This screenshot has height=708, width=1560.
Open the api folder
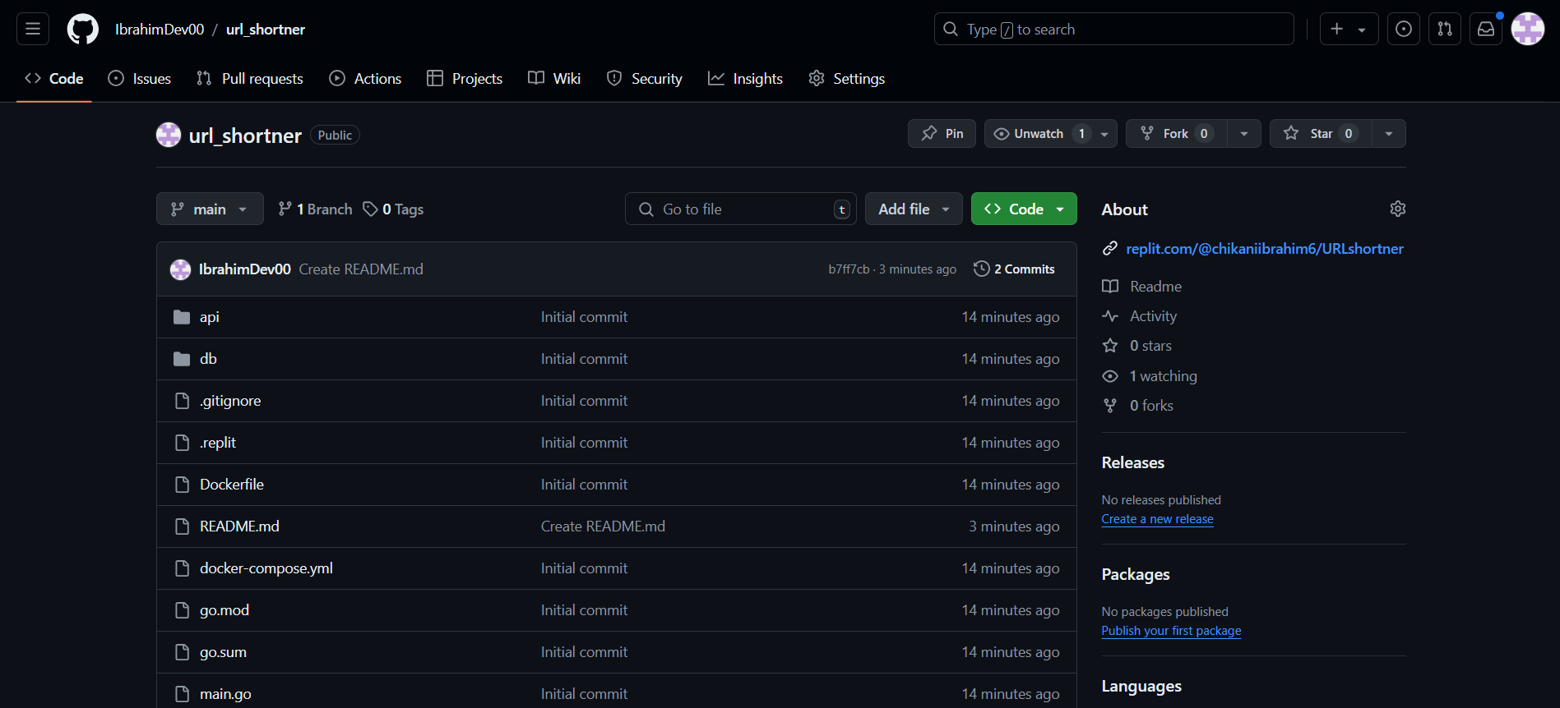[x=210, y=317]
